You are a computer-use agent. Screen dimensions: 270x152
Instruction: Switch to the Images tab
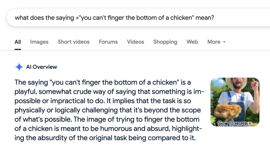click(x=39, y=42)
